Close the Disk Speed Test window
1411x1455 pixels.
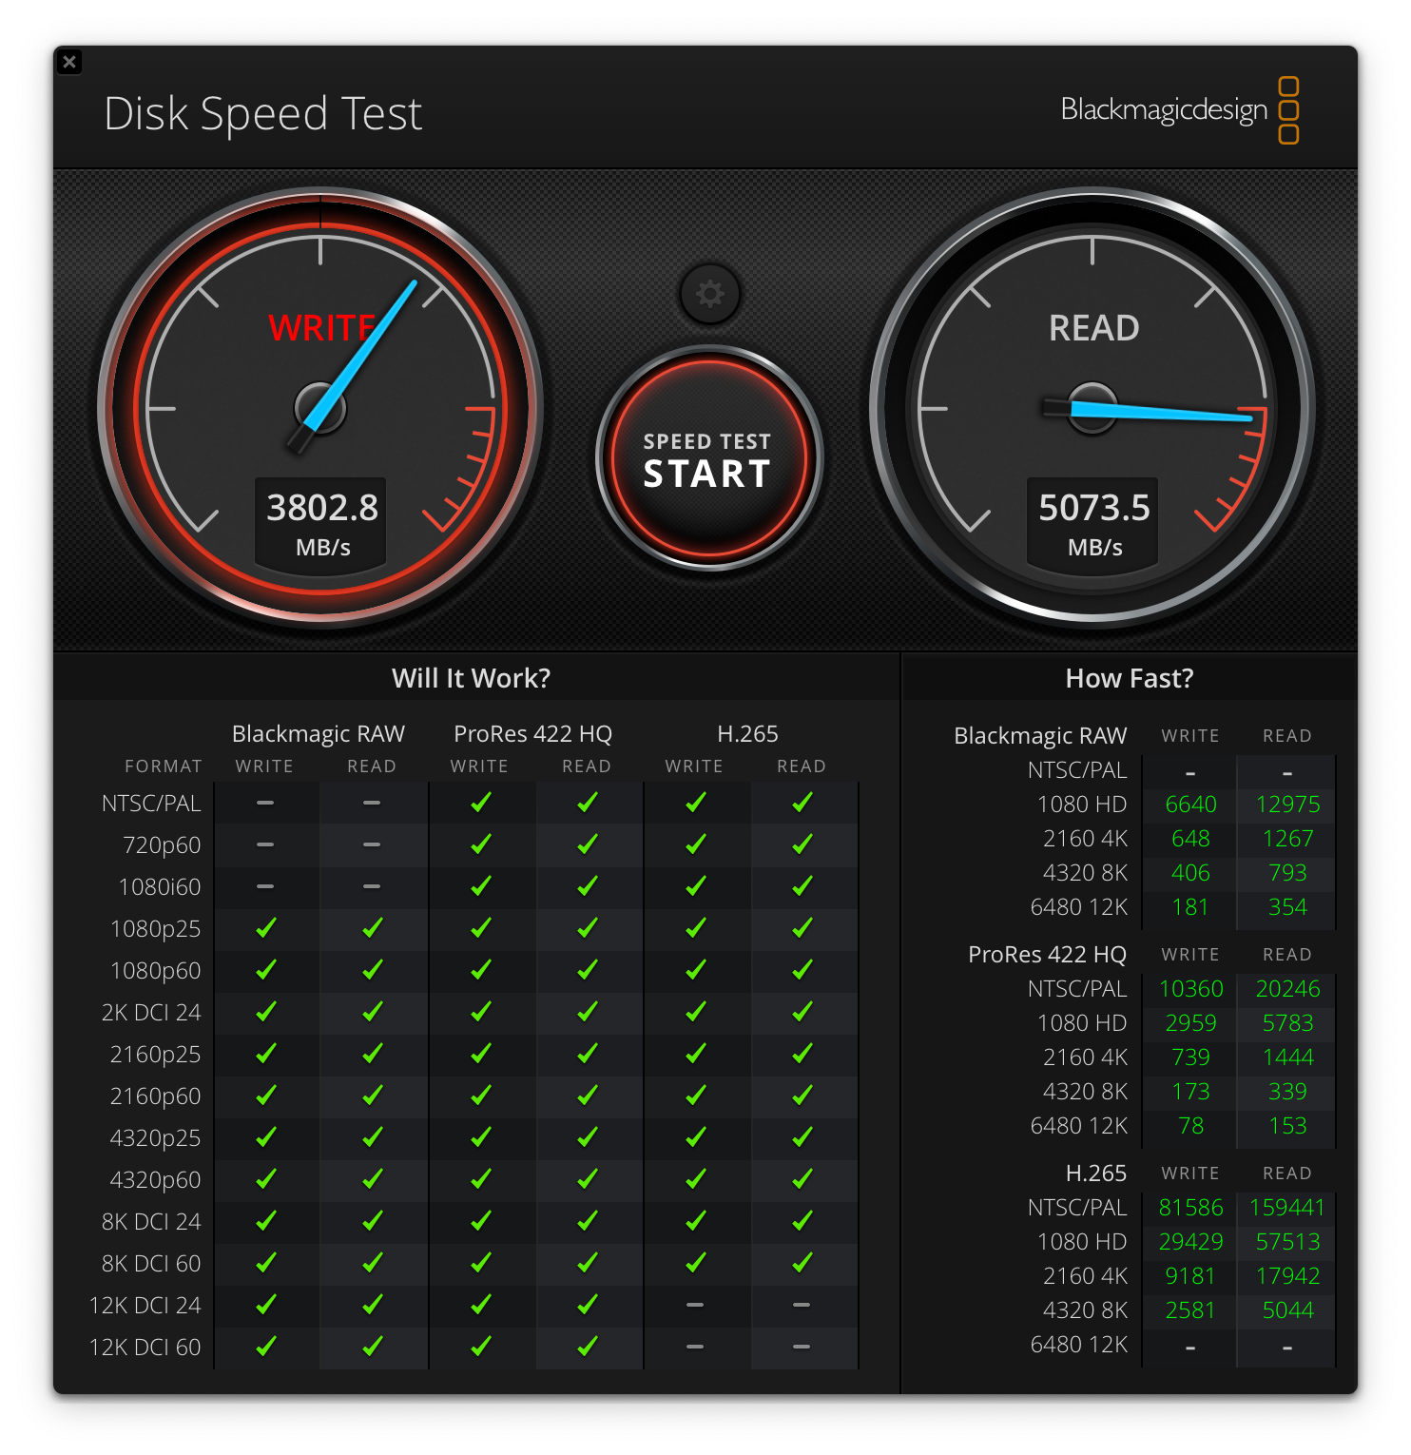(x=69, y=62)
